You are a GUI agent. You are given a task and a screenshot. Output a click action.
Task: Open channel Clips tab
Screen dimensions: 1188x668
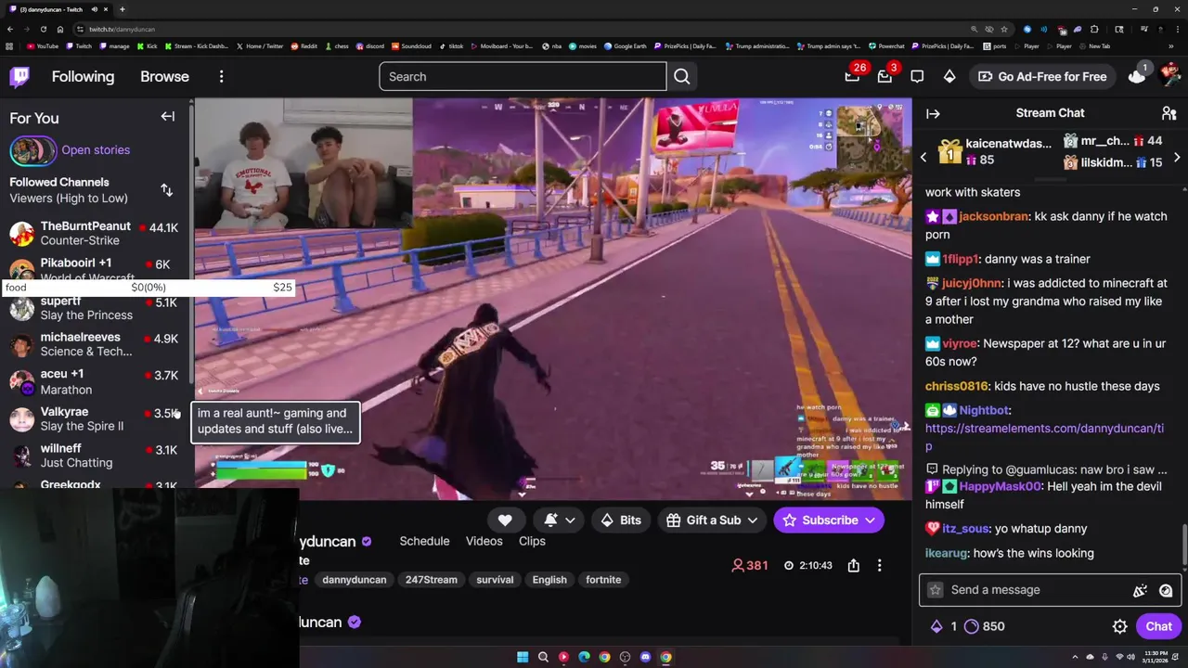point(532,541)
